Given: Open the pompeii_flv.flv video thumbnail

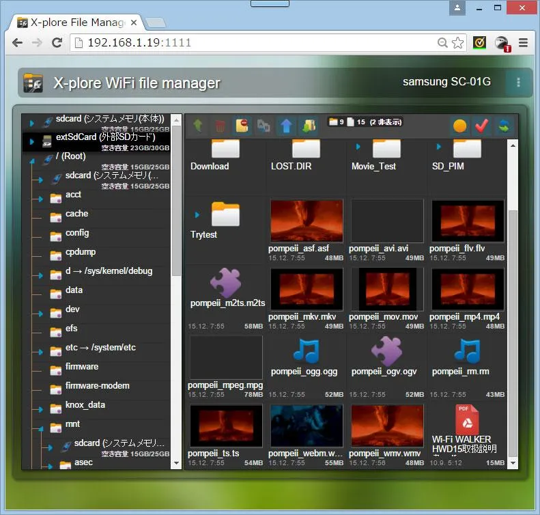Looking at the screenshot, I should 468,221.
